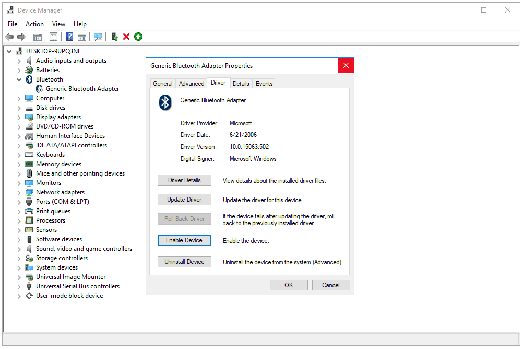This screenshot has width=523, height=349.
Task: Click the Update Driver button
Action: point(184,200)
